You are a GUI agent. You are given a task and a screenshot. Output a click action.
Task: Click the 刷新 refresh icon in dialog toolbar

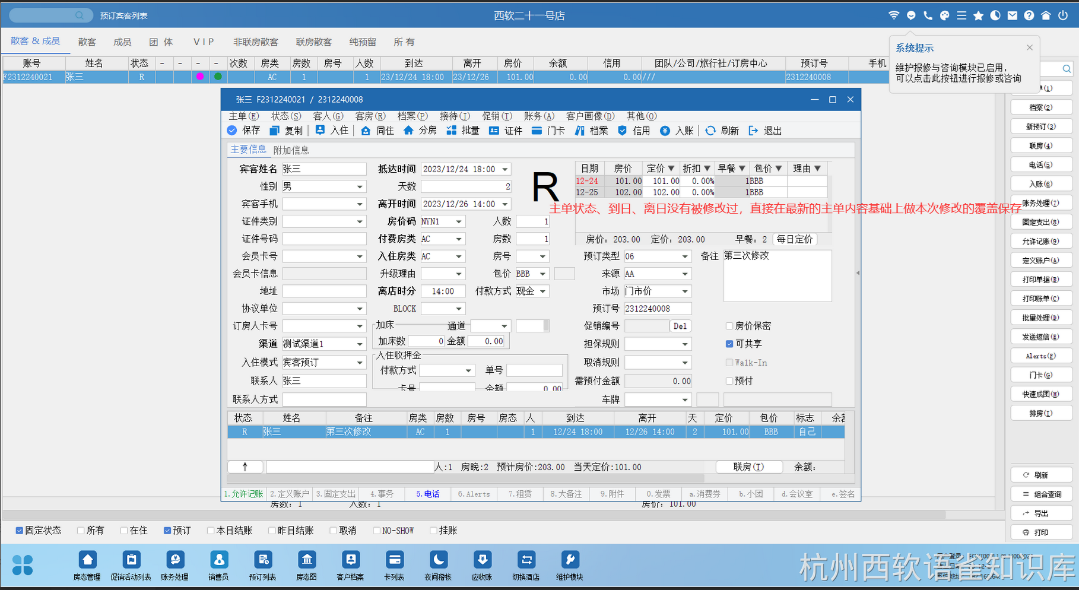(x=710, y=131)
